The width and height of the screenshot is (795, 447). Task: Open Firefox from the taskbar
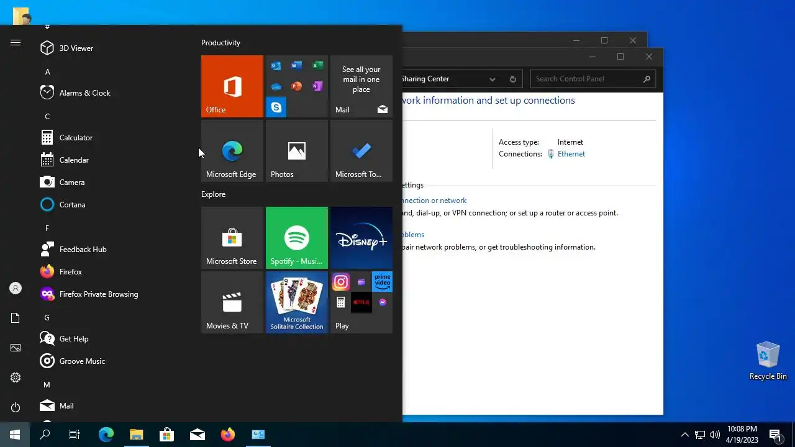[228, 435]
